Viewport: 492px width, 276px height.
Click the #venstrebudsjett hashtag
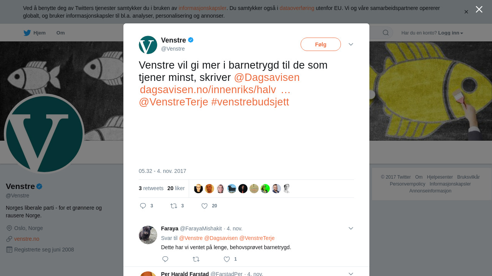click(250, 102)
